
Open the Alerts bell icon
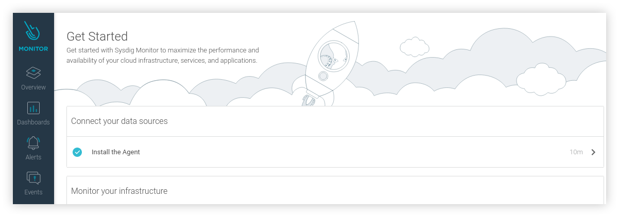[33, 143]
